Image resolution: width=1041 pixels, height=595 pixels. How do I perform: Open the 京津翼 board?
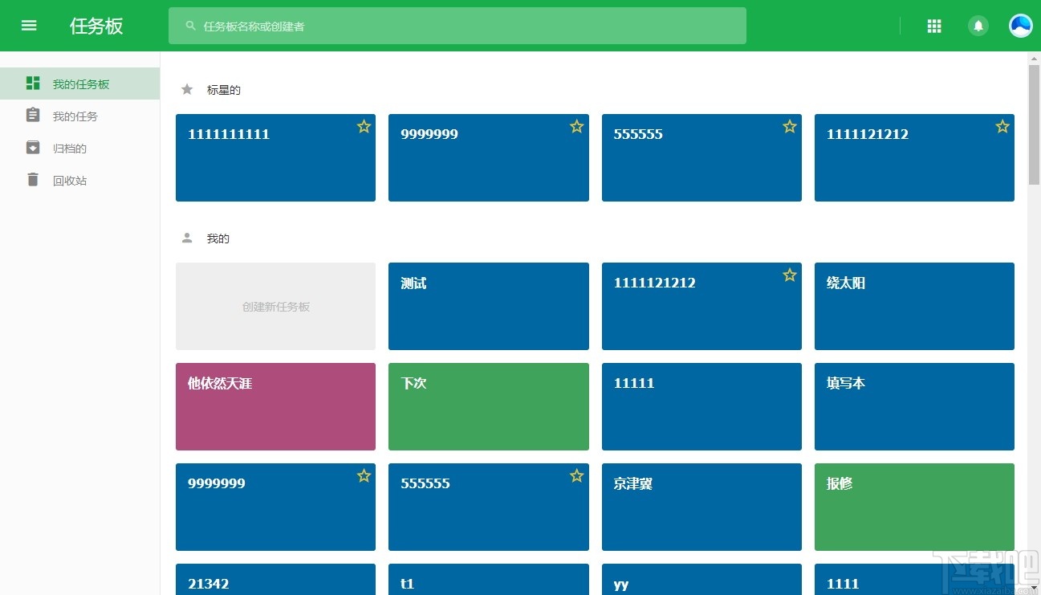point(701,507)
